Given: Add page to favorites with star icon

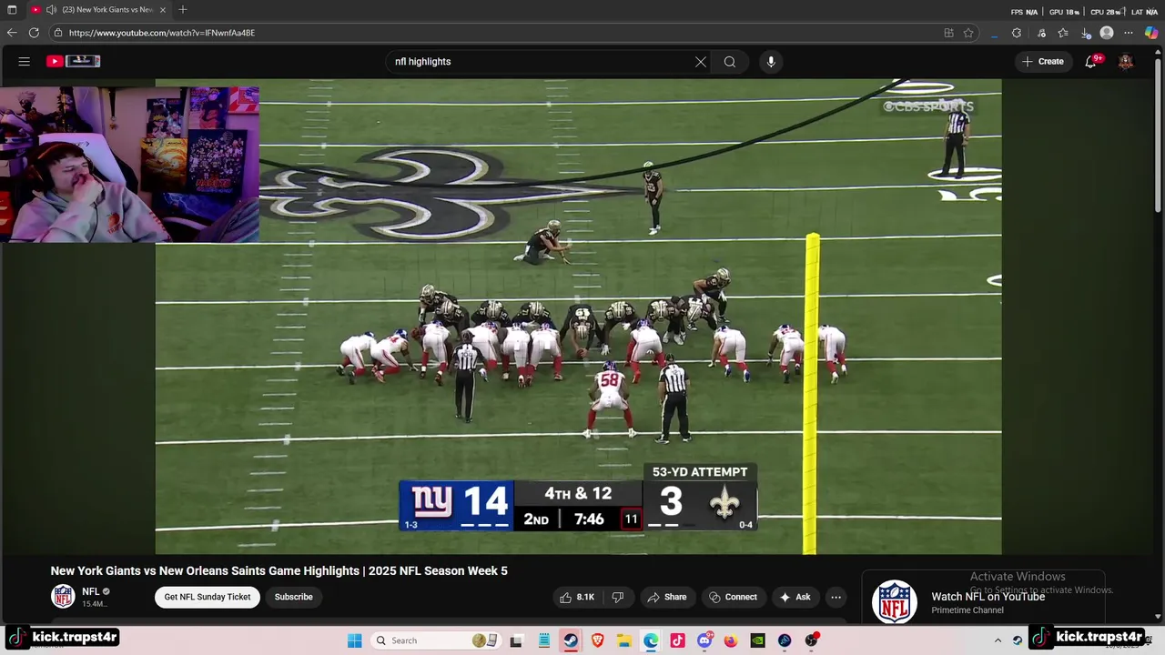Looking at the screenshot, I should (x=968, y=33).
